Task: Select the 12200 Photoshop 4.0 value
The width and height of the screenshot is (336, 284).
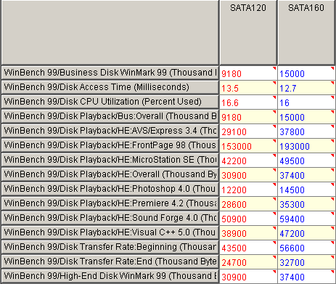Action: click(248, 189)
